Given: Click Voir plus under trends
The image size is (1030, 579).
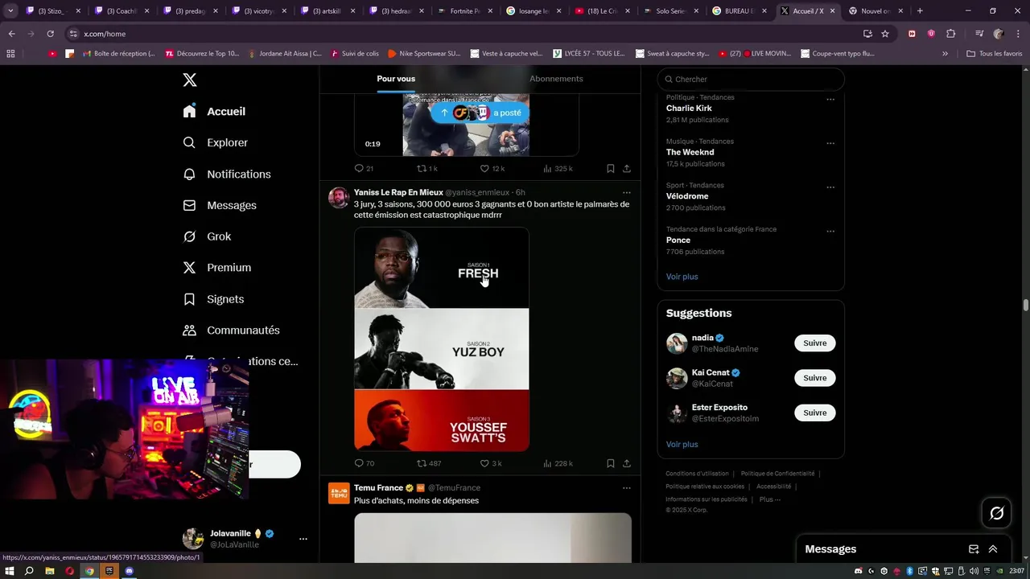Looking at the screenshot, I should [682, 277].
